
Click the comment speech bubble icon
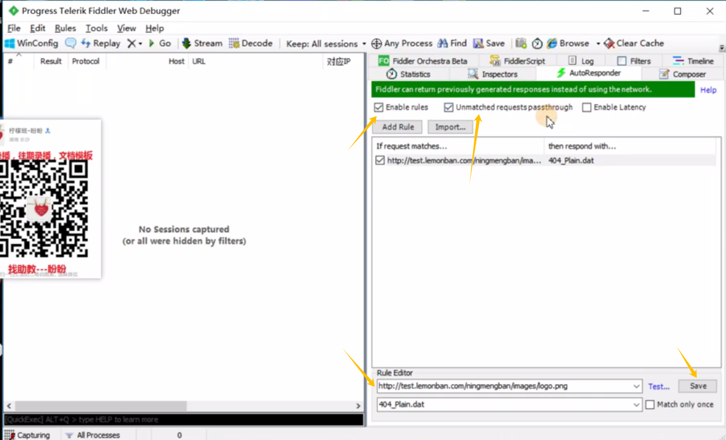[x=71, y=44]
